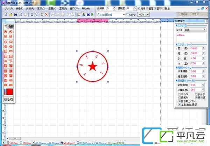Click the large red color swatch
The height and width of the screenshot is (146, 210).
(10, 92)
